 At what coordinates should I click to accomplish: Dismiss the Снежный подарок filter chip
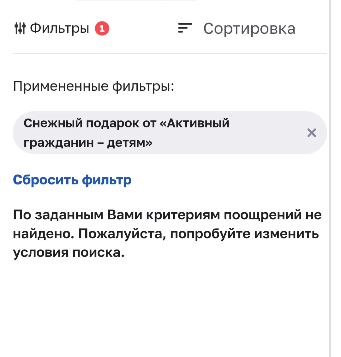tap(312, 133)
